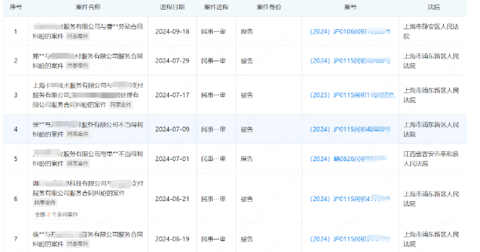Click serial number 4 cell

(x=15, y=129)
